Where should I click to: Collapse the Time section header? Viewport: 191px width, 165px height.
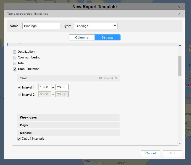point(68,78)
